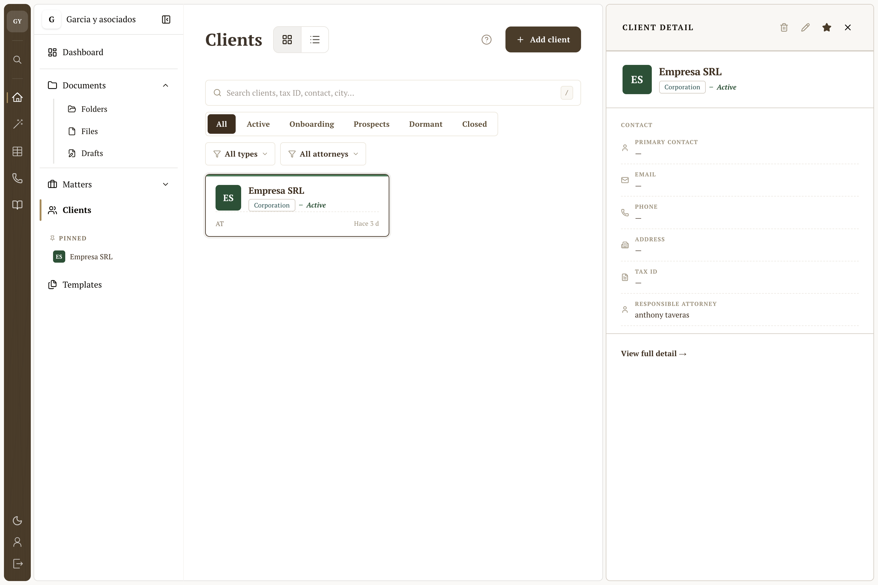Image resolution: width=878 pixels, height=585 pixels.
Task: Select the Dormant status tab
Action: (x=426, y=124)
